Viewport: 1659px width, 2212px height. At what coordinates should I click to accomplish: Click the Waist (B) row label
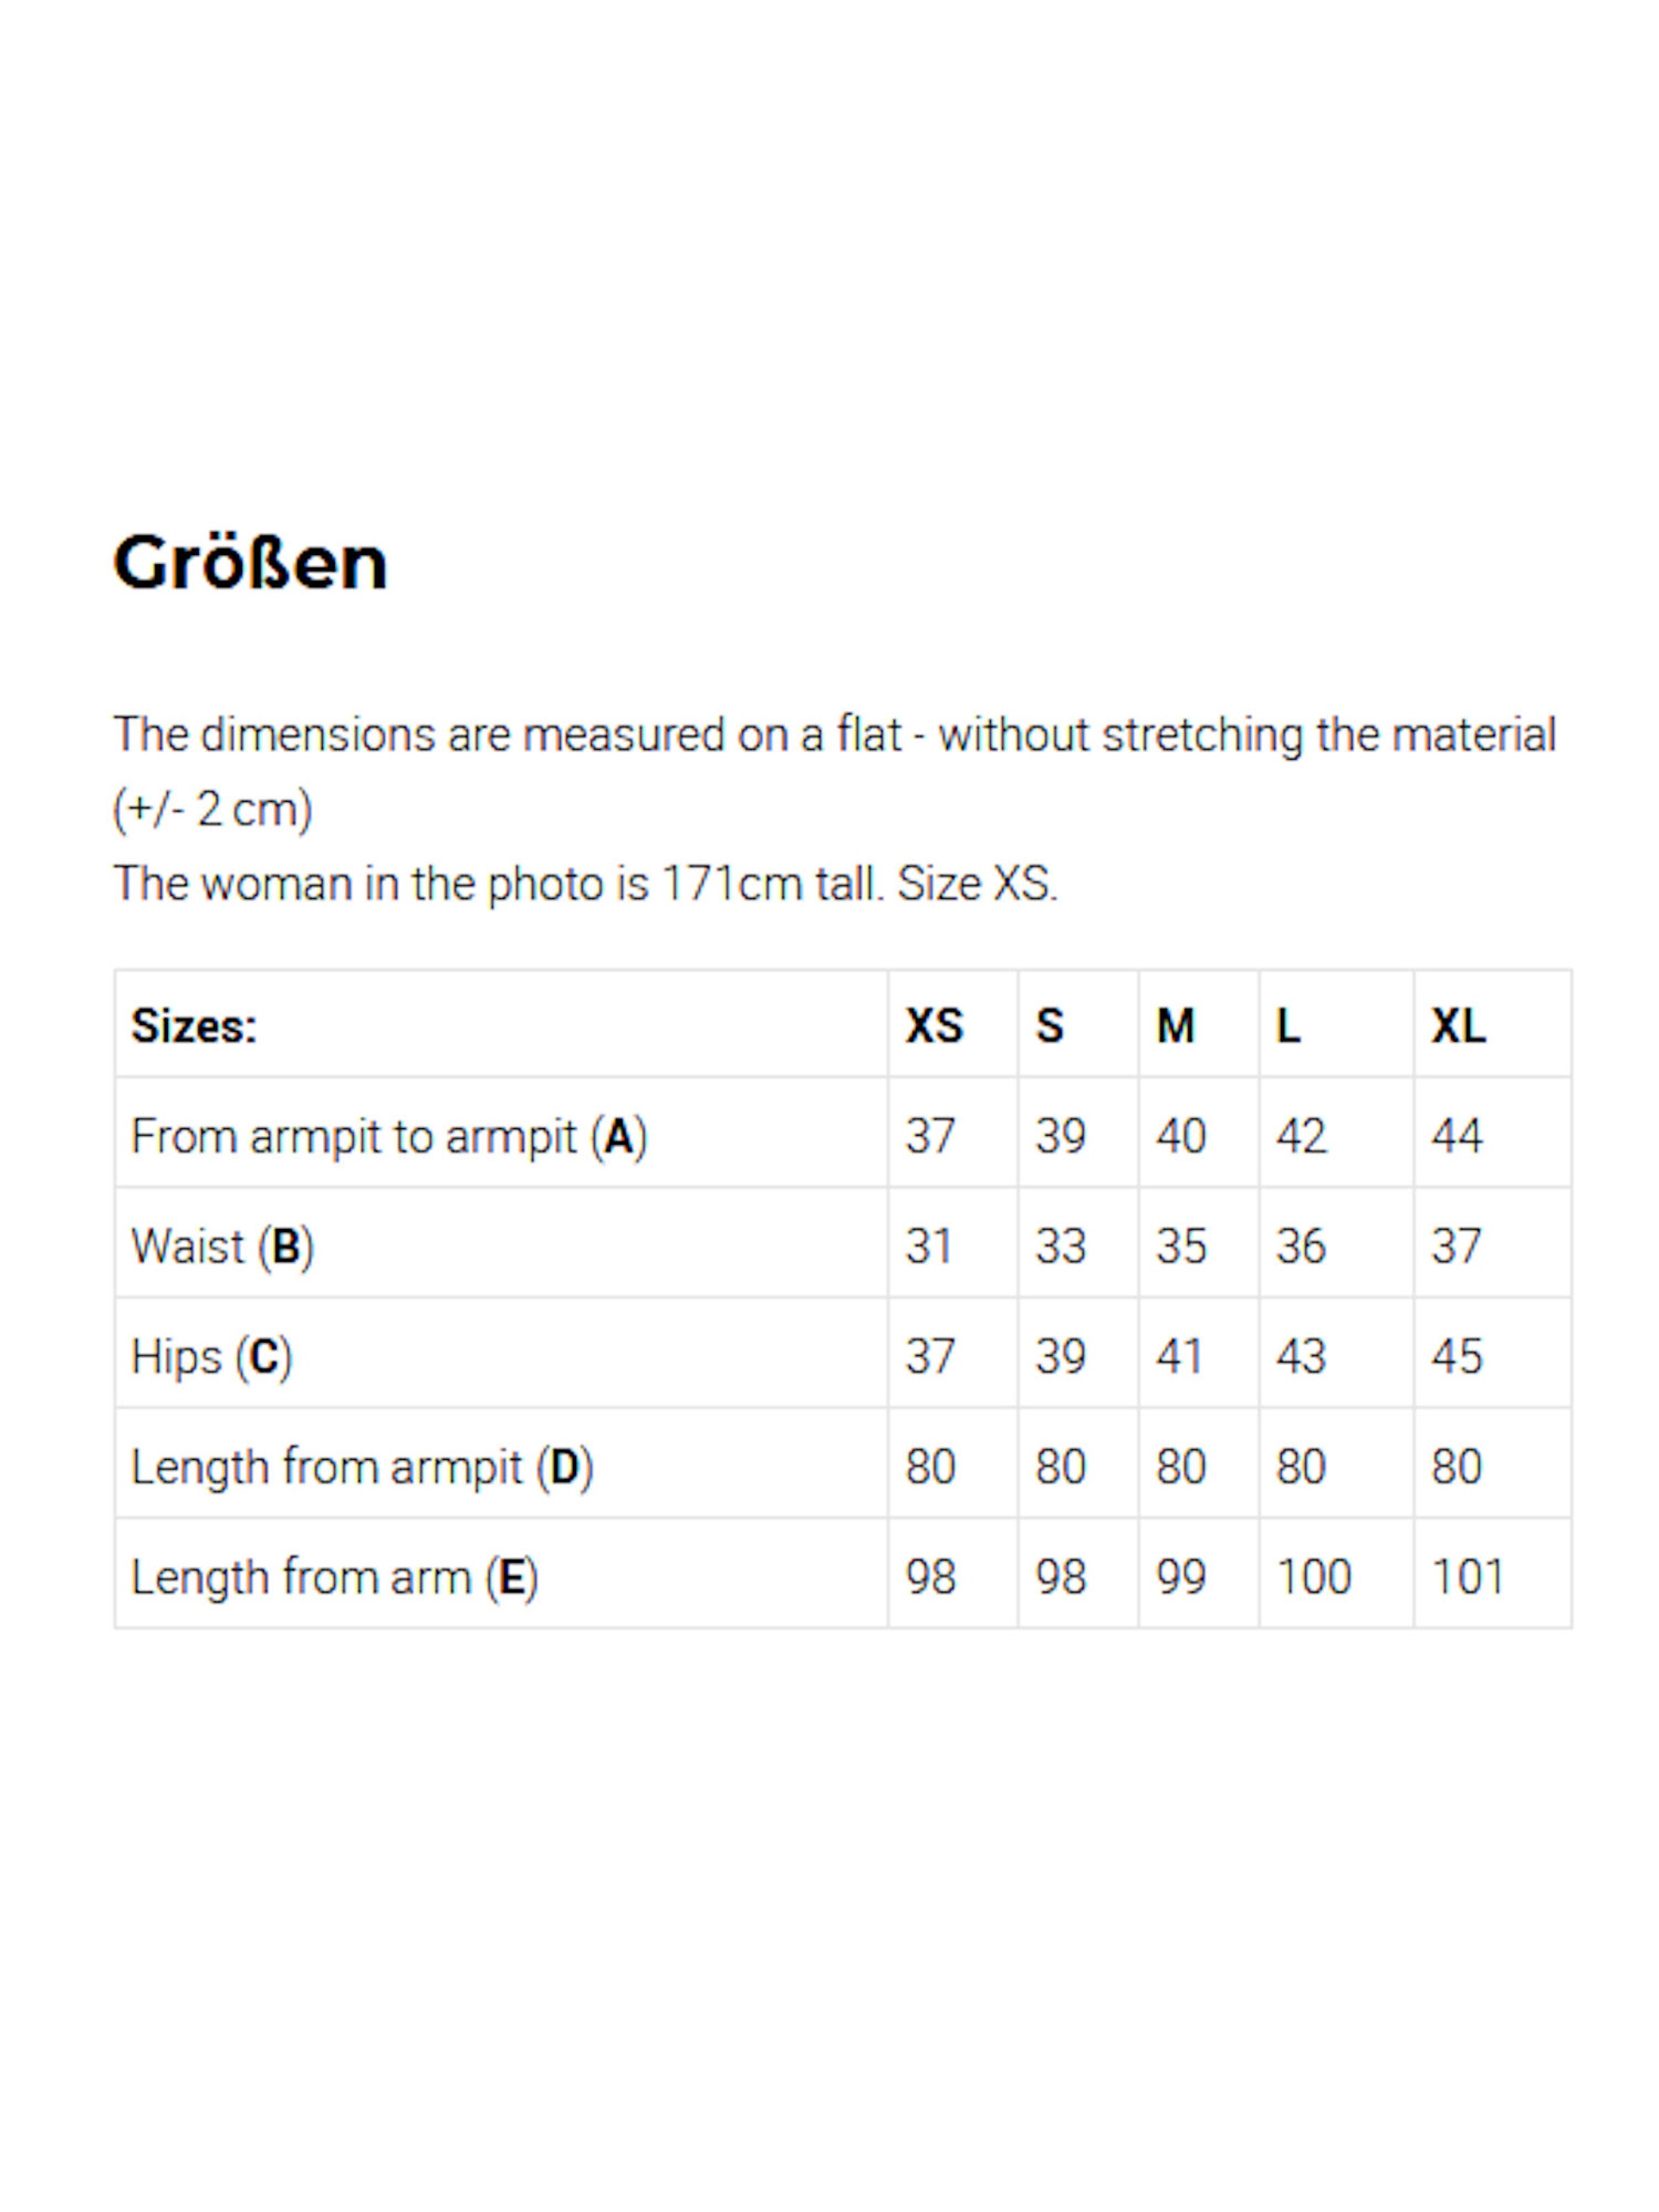(x=222, y=1247)
